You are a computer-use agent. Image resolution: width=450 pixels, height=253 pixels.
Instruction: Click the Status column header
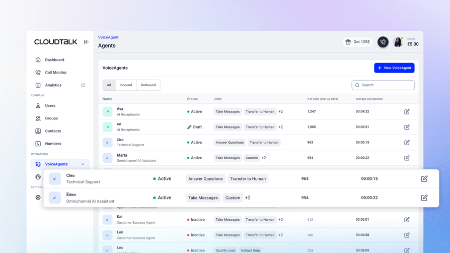click(192, 99)
